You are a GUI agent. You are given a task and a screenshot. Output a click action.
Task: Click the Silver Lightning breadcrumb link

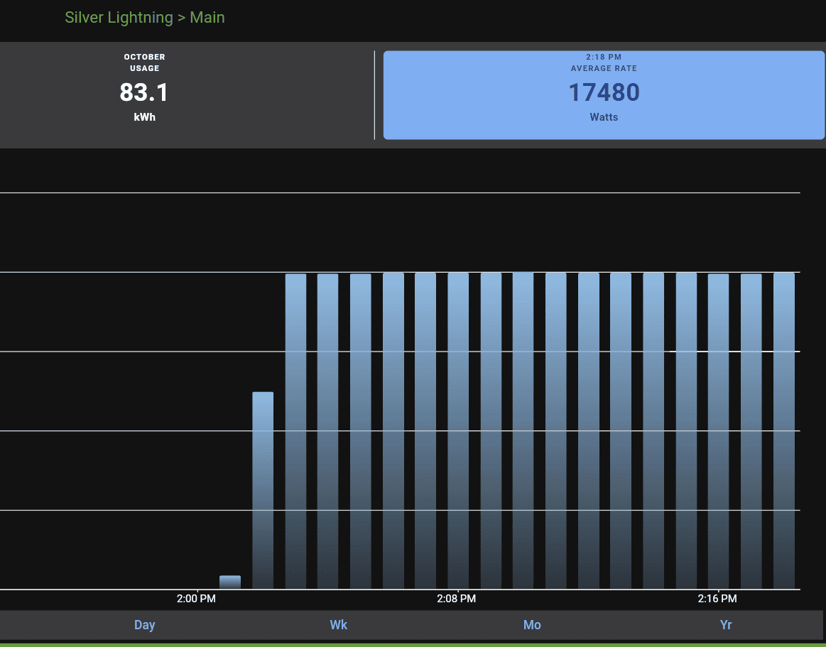pos(119,18)
